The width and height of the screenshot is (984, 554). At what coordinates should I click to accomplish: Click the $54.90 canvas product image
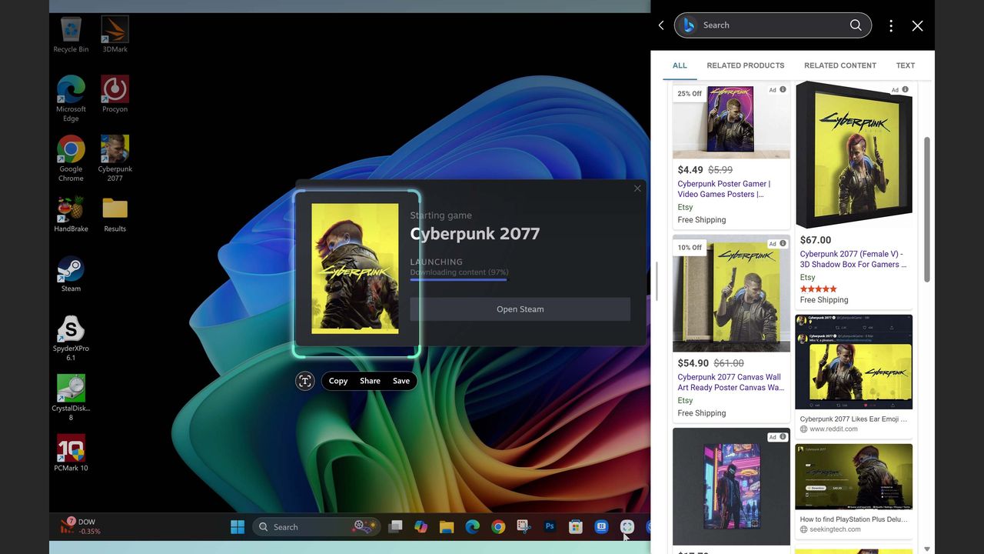pyautogui.click(x=731, y=293)
